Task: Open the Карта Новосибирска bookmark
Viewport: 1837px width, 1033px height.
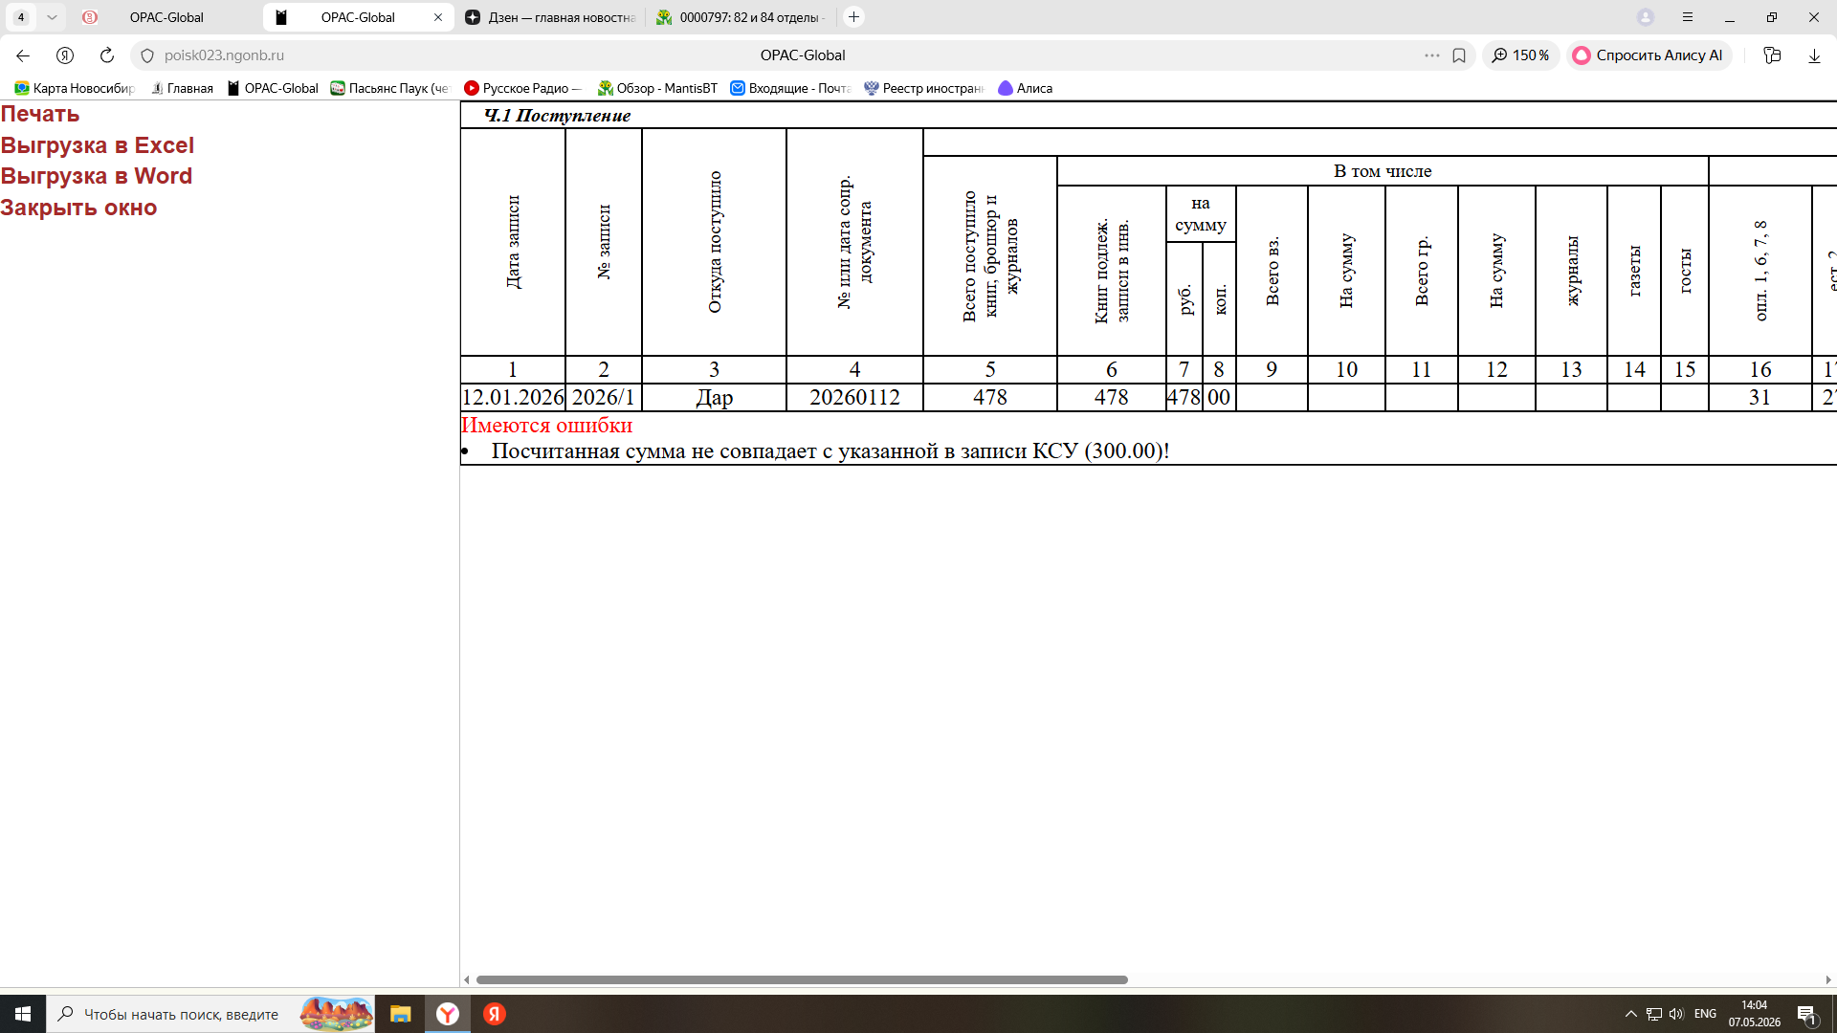Action: [x=75, y=88]
